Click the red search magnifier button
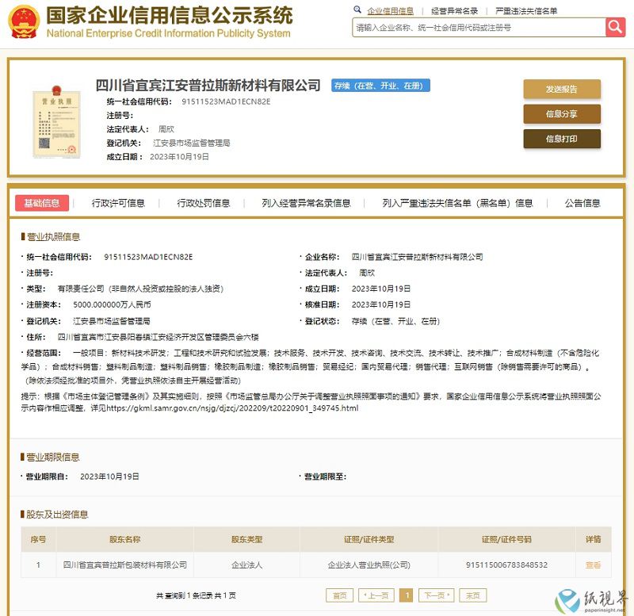 point(616,27)
